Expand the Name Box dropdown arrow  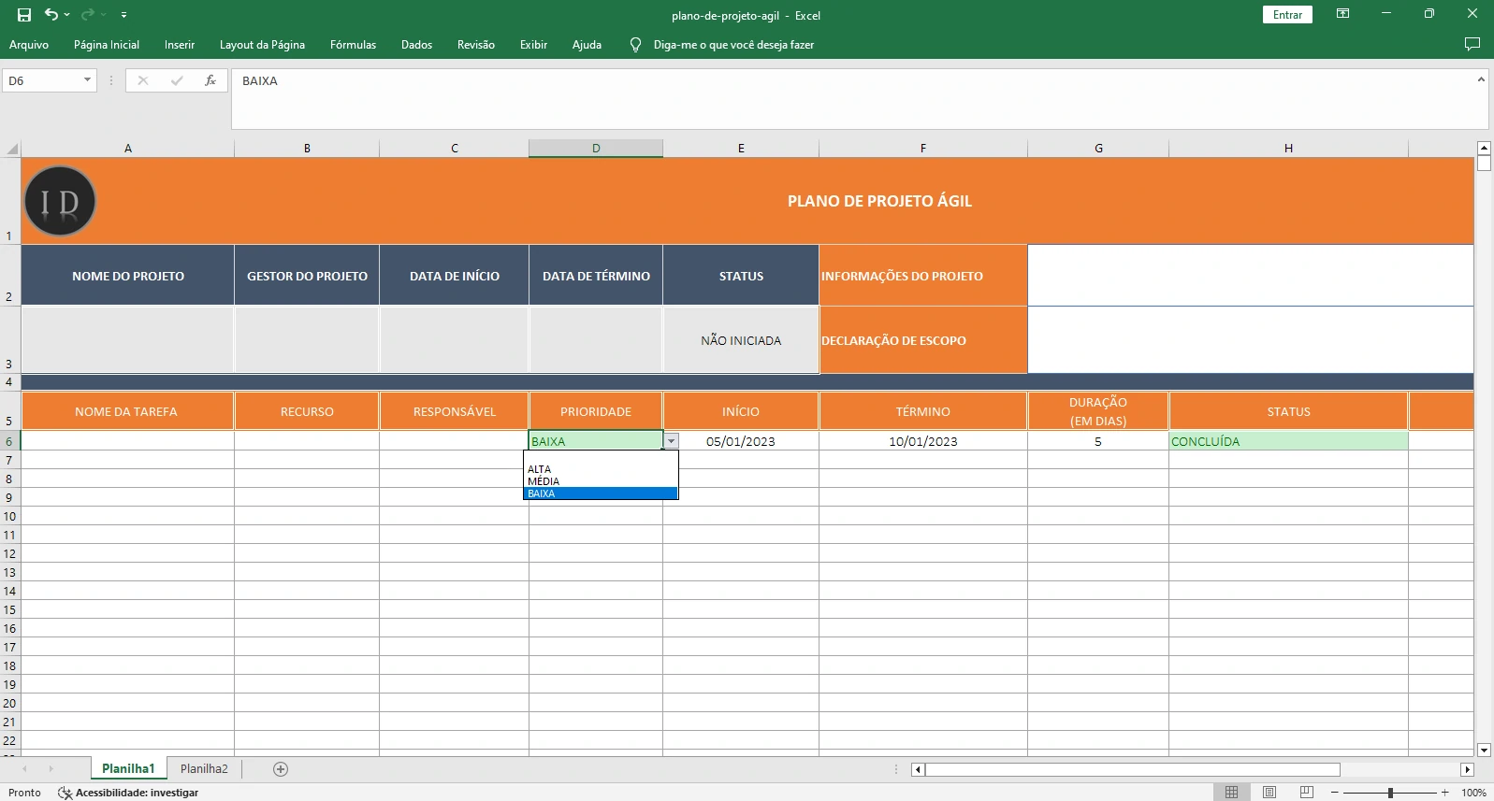(87, 80)
